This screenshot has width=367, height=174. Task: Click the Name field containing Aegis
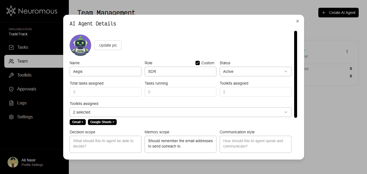coord(105,71)
